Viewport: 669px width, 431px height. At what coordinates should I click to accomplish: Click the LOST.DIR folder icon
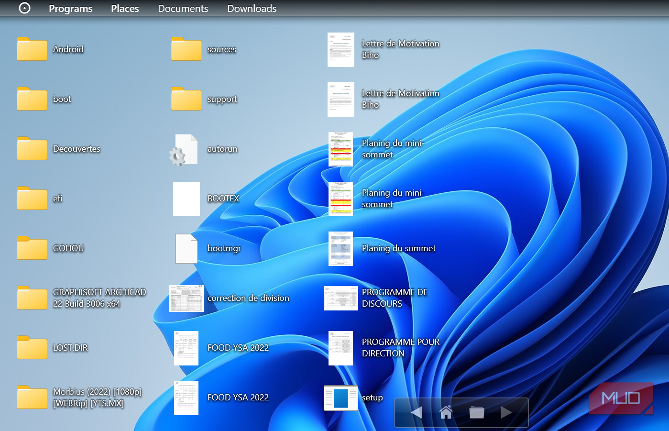click(x=32, y=348)
